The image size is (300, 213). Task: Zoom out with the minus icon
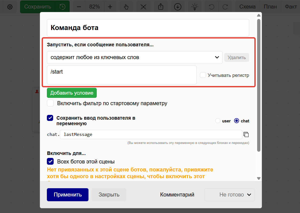pos(79,7)
